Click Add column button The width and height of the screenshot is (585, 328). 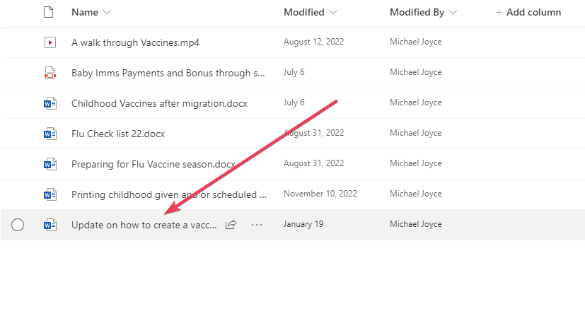(x=528, y=12)
